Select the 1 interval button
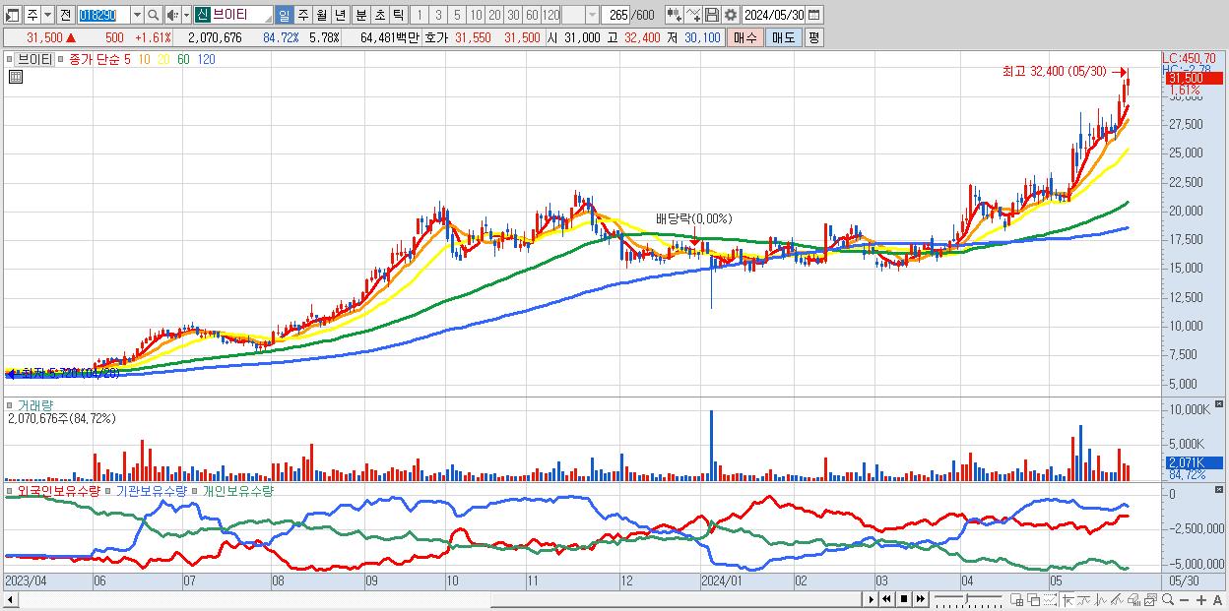This screenshot has width=1229, height=611. click(420, 15)
